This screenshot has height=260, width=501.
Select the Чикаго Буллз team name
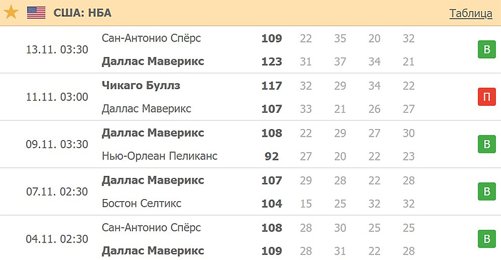click(x=141, y=85)
